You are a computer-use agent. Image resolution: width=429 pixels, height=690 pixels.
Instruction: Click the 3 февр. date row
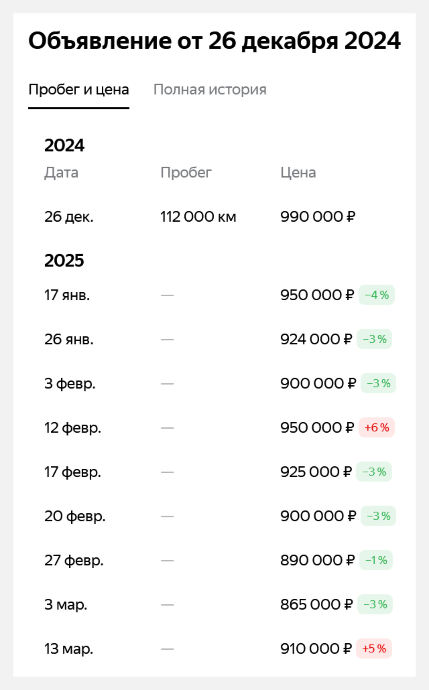click(214, 383)
